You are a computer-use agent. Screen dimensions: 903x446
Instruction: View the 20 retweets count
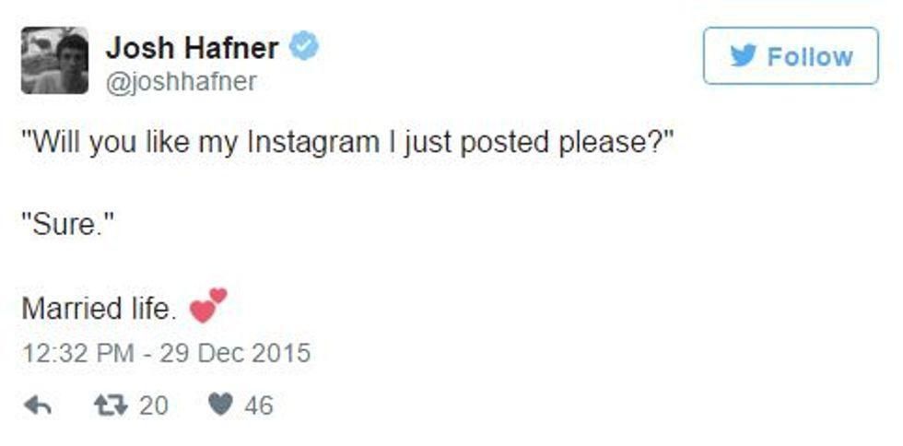(x=154, y=405)
